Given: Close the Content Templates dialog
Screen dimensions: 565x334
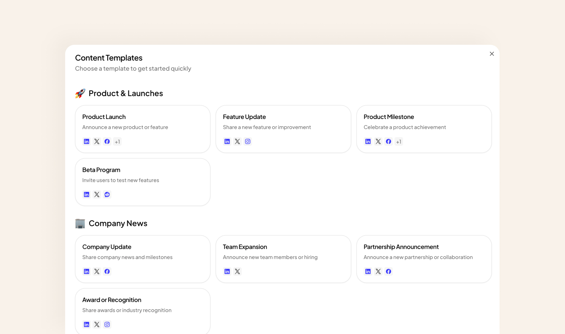Looking at the screenshot, I should [x=492, y=54].
